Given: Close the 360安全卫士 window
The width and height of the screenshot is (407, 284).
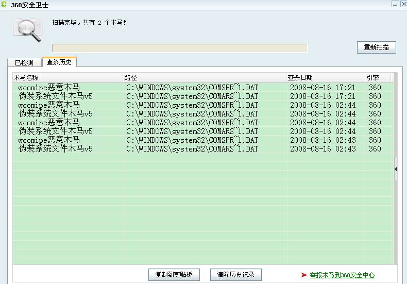Looking at the screenshot, I should click(403, 4).
